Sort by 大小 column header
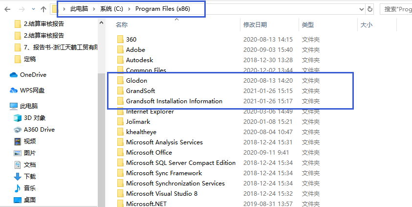 point(366,25)
